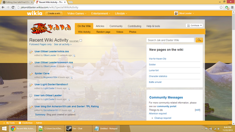Expand My Tools in bottom toolbar
The image size is (235, 132).
click(x=9, y=123)
